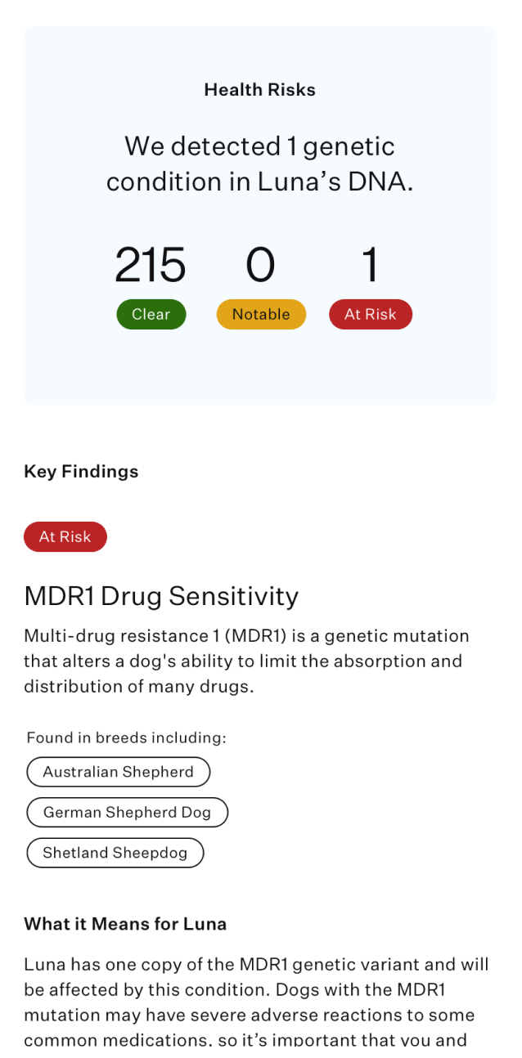Select the German Shepherd Dog breed chip
Image resolution: width=522 pixels, height=1058 pixels.
[127, 812]
